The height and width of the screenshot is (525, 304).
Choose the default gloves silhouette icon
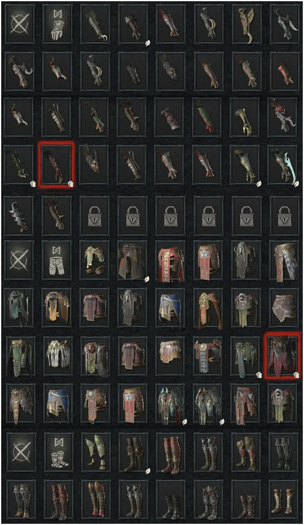coord(57,19)
